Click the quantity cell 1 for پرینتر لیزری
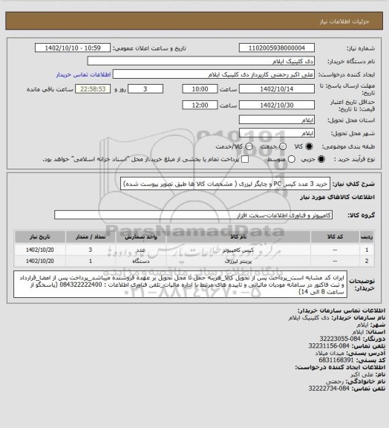 pos(91,262)
